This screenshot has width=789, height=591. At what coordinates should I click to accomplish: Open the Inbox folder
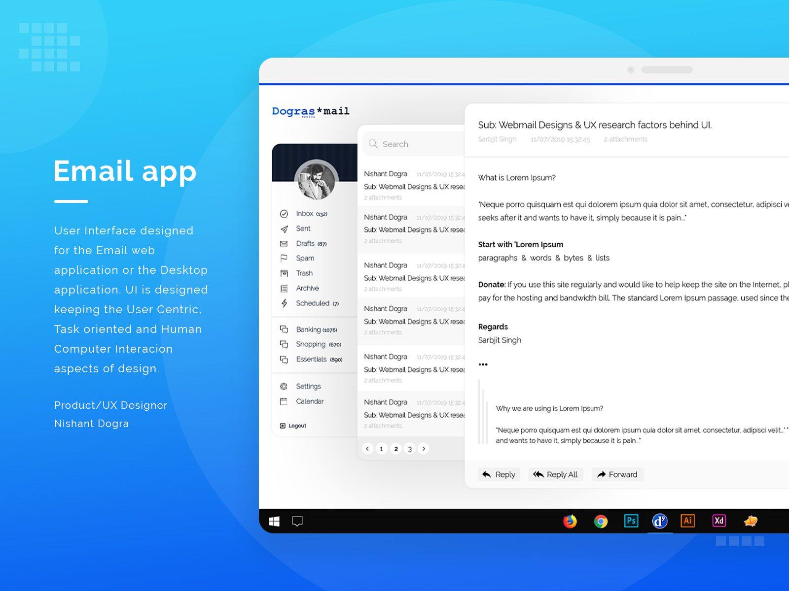point(311,214)
